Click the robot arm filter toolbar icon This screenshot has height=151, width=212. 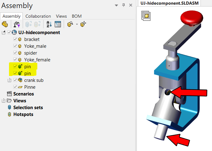(17, 24)
